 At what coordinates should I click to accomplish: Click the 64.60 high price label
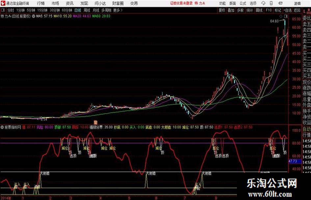click(274, 21)
